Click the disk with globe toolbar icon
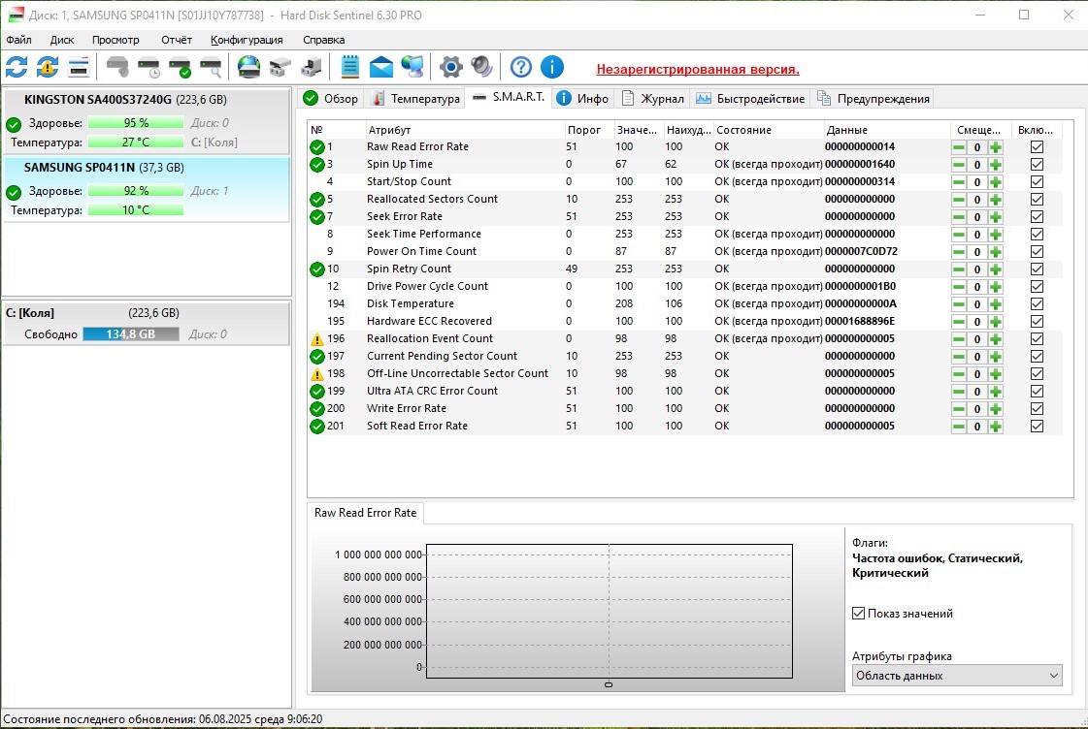The width and height of the screenshot is (1088, 729). pyautogui.click(x=249, y=67)
